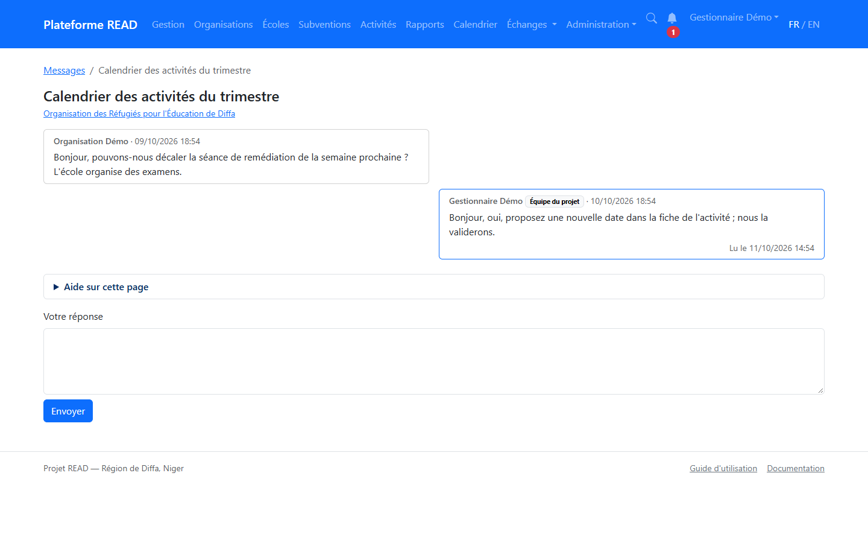The image size is (868, 543).
Task: Go to Organisations in navbar
Action: pyautogui.click(x=224, y=25)
